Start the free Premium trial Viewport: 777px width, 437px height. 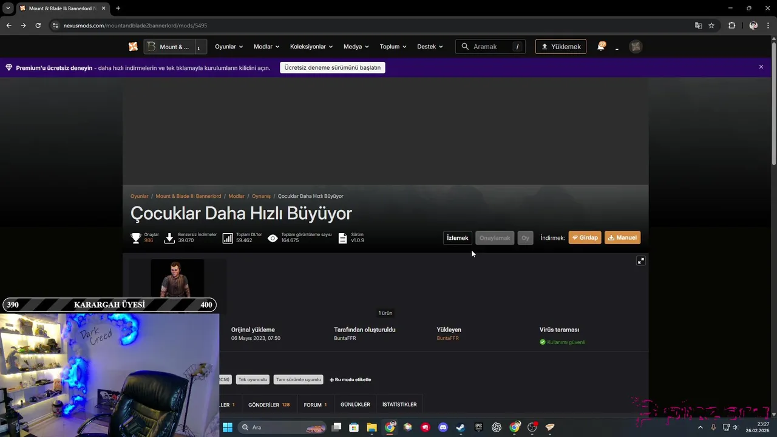click(x=333, y=67)
